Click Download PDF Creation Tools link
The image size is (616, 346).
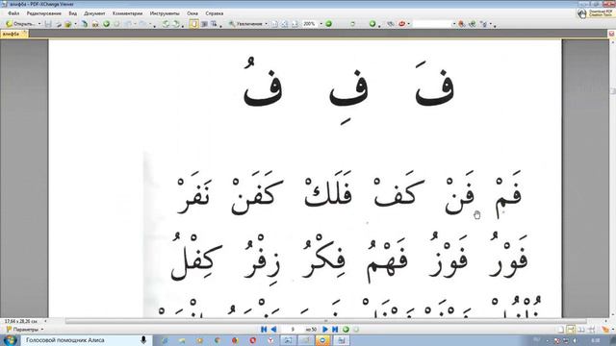tap(595, 13)
